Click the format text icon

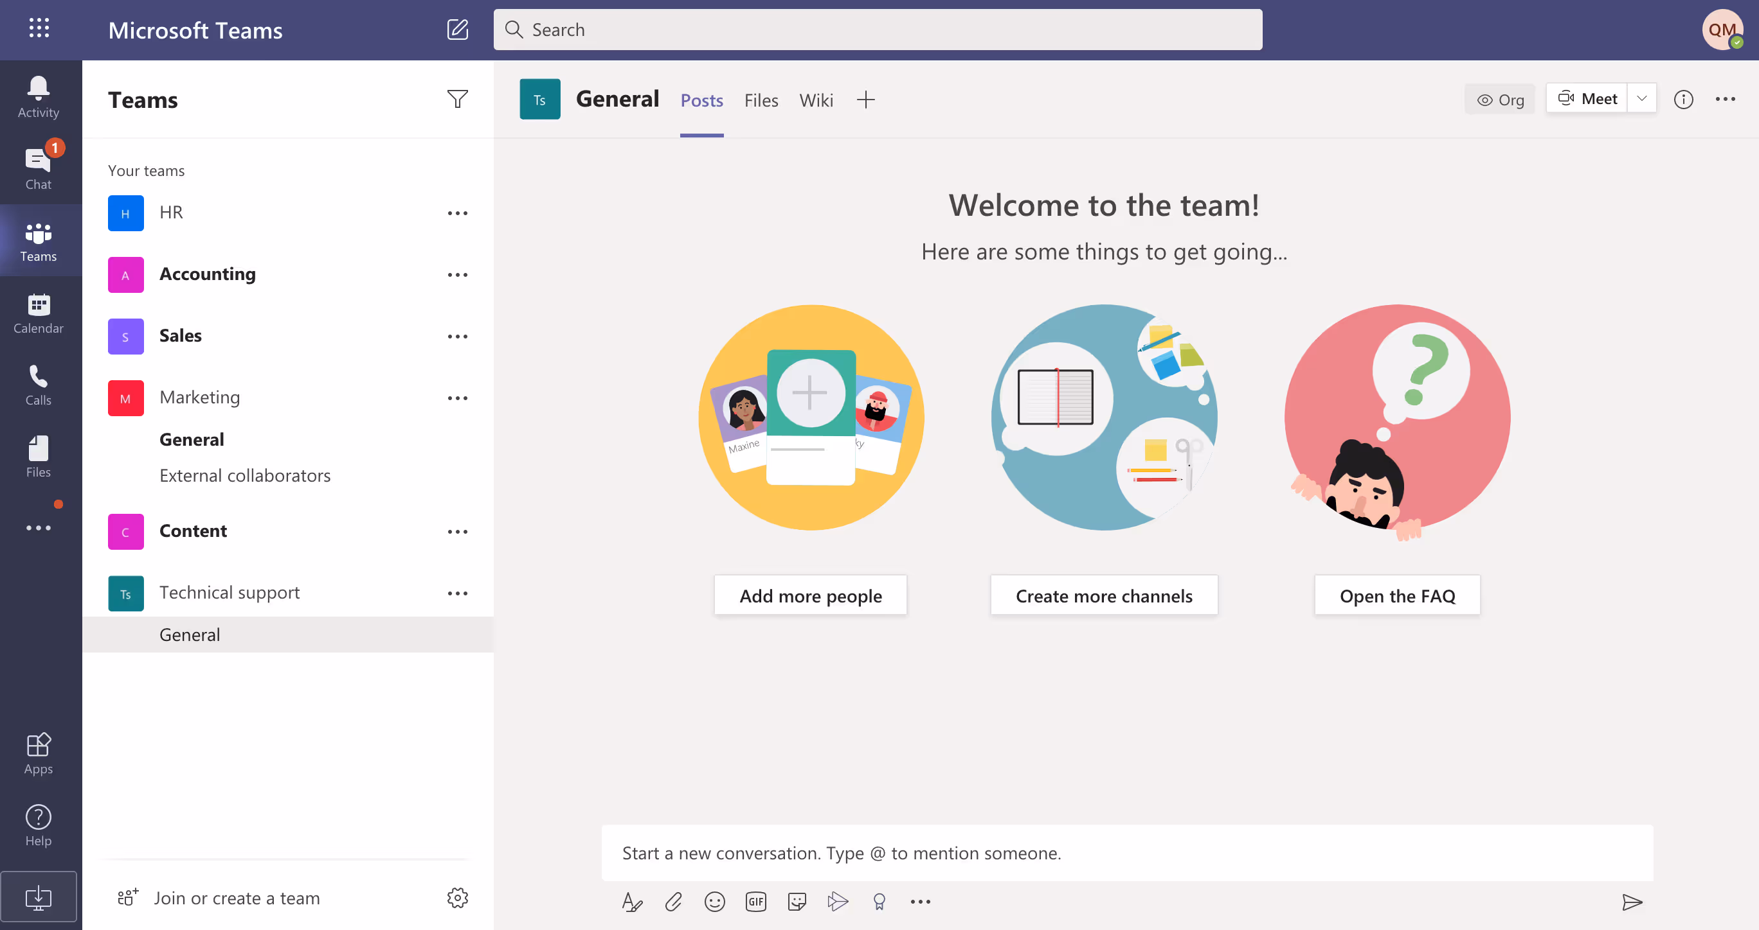(x=631, y=901)
